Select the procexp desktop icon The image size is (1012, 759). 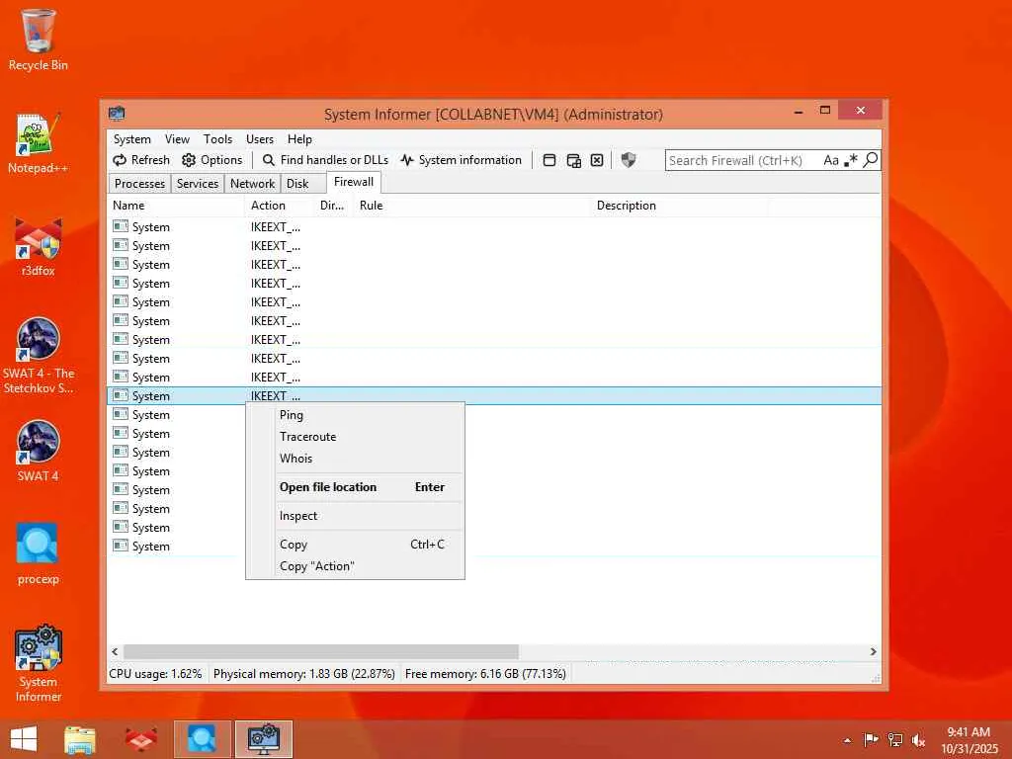(39, 553)
